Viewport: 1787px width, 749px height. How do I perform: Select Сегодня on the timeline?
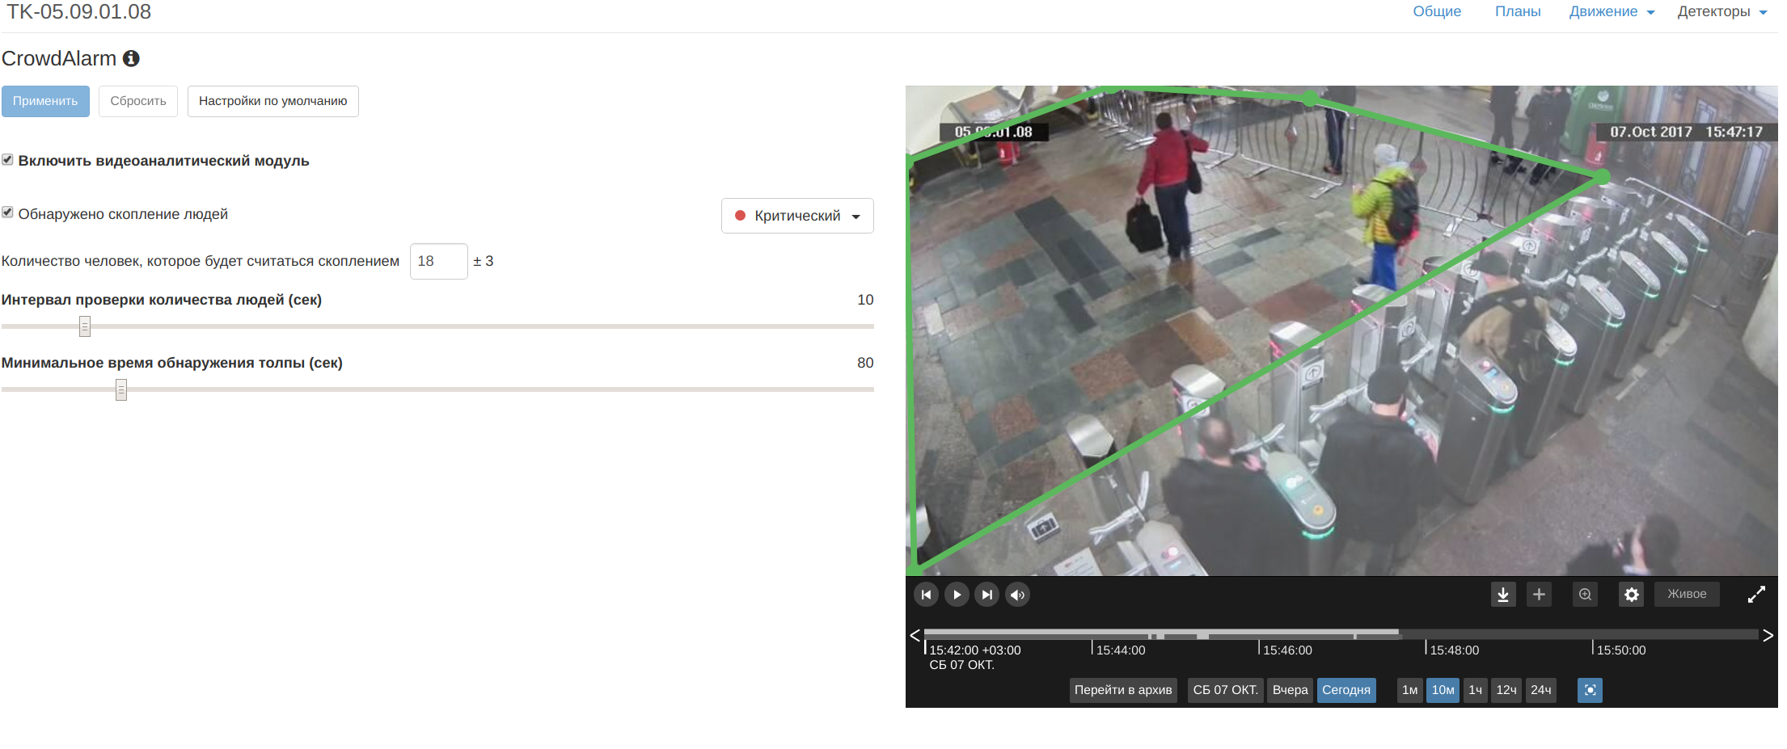tap(1346, 690)
